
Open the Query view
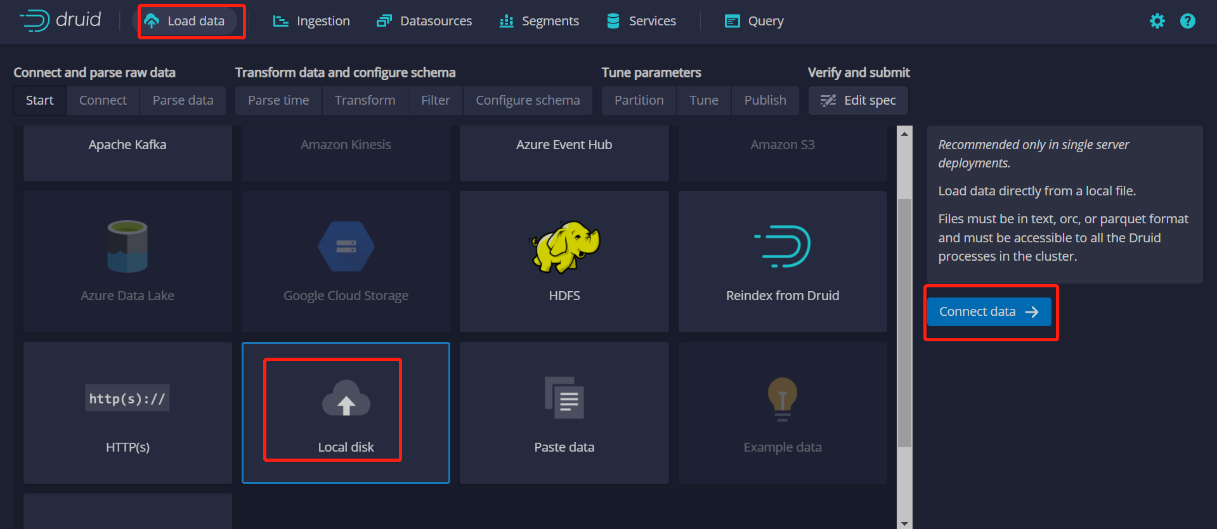(x=754, y=21)
